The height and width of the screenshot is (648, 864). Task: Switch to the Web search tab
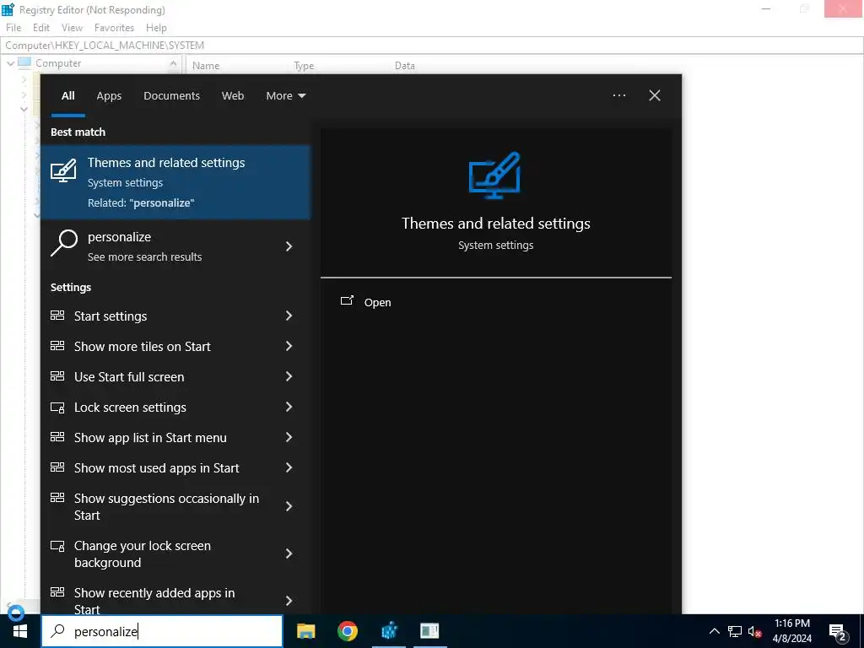point(233,95)
